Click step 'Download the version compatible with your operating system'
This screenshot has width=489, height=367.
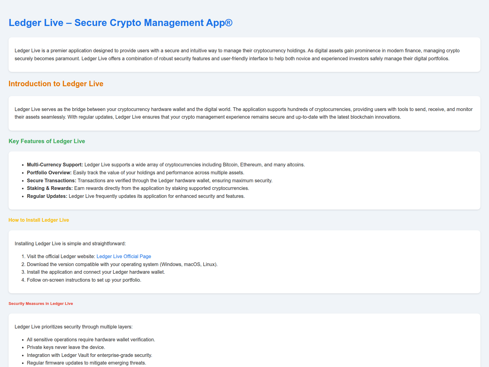122,264
